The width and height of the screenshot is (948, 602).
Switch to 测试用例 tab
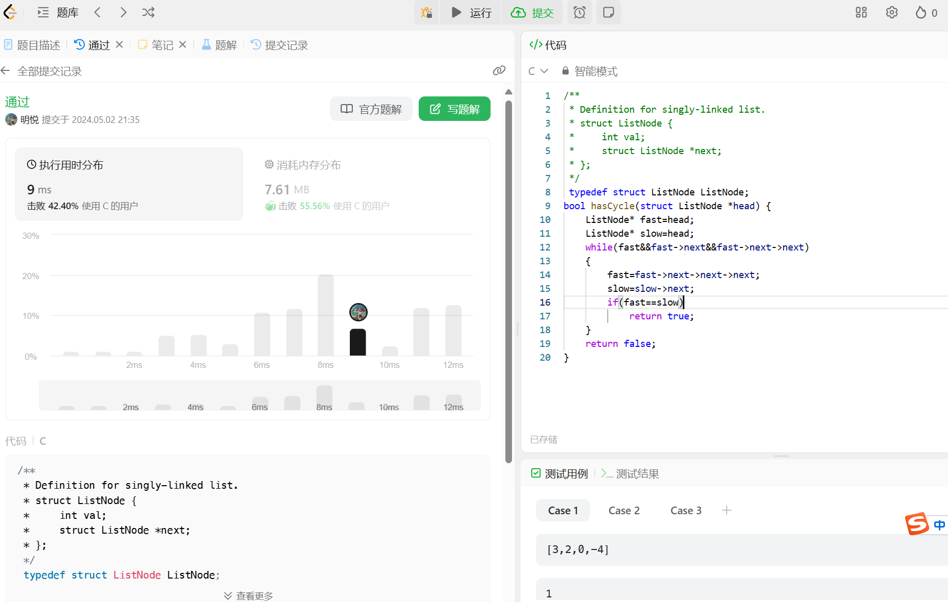559,473
